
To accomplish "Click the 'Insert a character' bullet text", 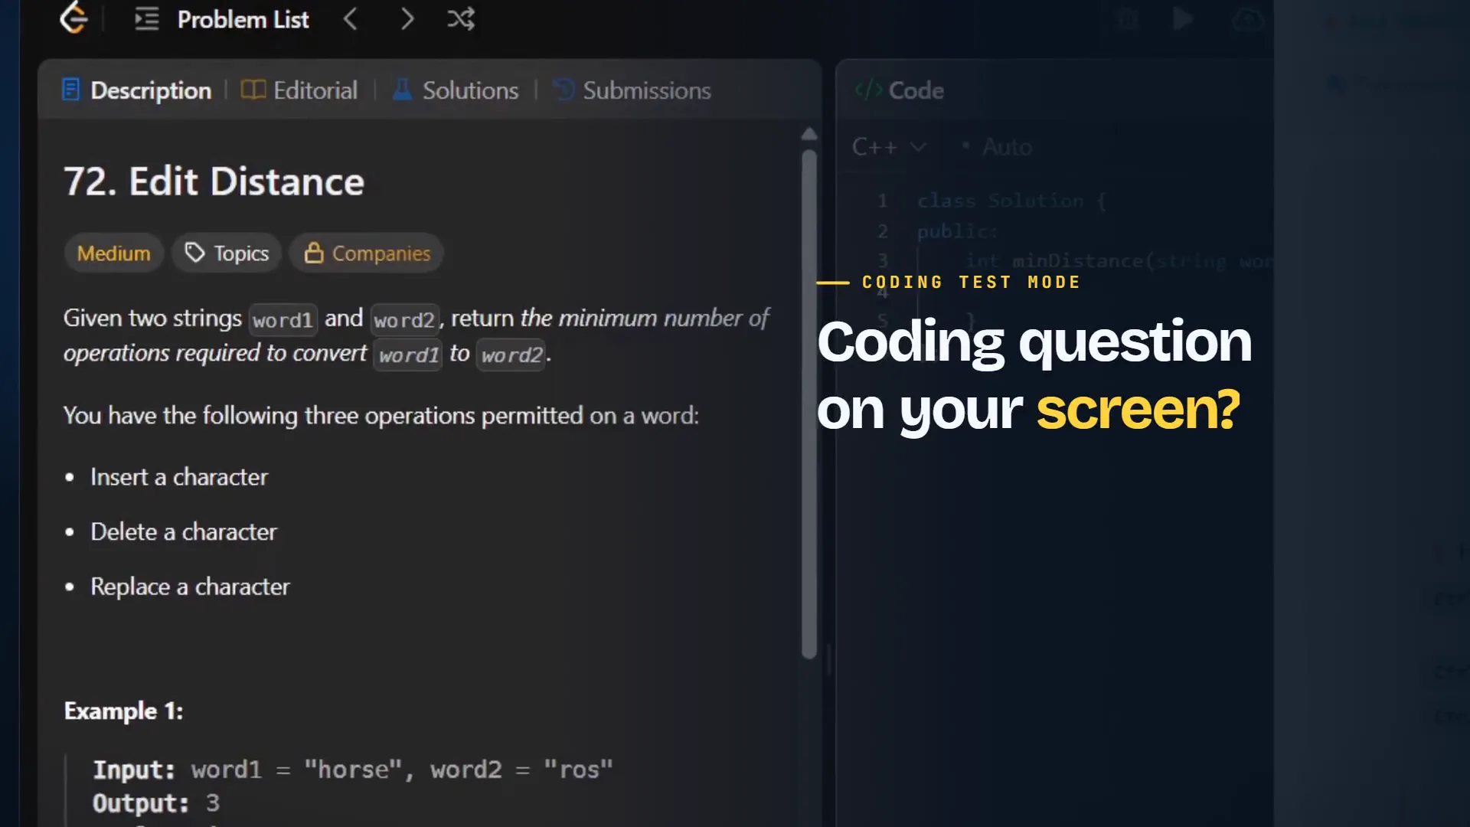I will (x=179, y=477).
